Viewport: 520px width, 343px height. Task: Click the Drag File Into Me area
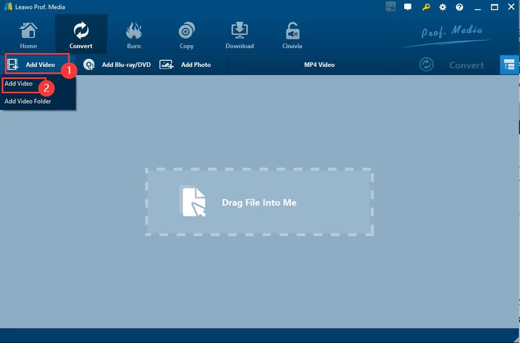coord(259,202)
